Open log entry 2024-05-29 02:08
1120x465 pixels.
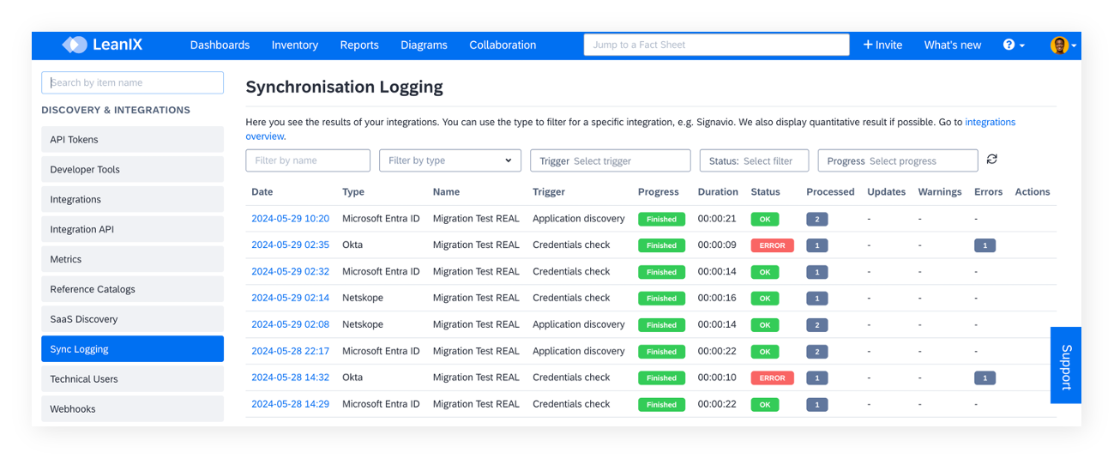(x=290, y=324)
